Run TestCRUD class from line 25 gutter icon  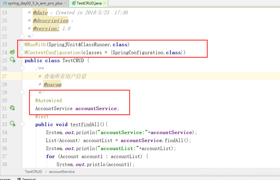point(12,60)
